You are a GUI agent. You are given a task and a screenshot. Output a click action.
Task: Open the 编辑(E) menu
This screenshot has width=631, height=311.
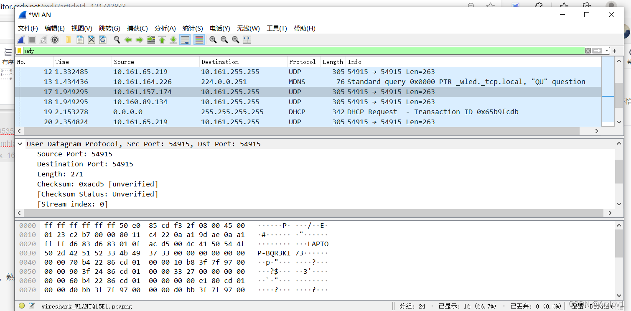click(55, 28)
